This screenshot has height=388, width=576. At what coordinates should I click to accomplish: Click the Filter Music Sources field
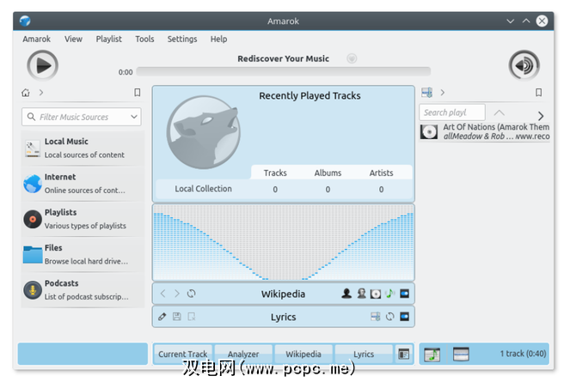click(82, 117)
